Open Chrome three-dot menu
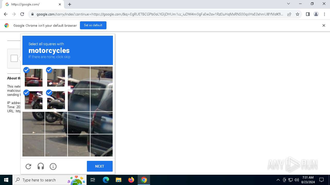The width and height of the screenshot is (330, 185). [x=324, y=14]
